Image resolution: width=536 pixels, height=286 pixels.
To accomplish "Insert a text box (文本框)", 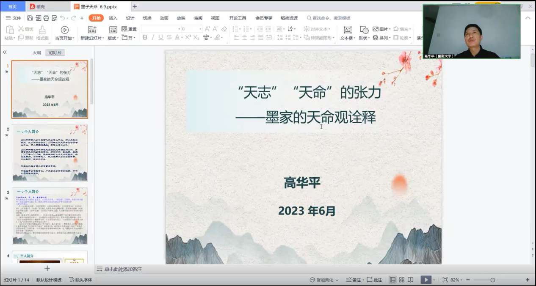I will click(x=347, y=30).
